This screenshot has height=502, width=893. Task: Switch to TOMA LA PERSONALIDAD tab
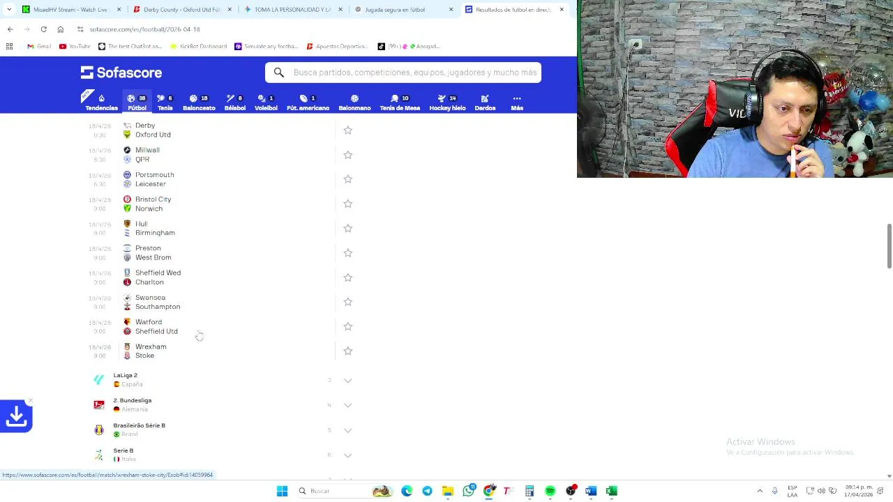(x=293, y=10)
